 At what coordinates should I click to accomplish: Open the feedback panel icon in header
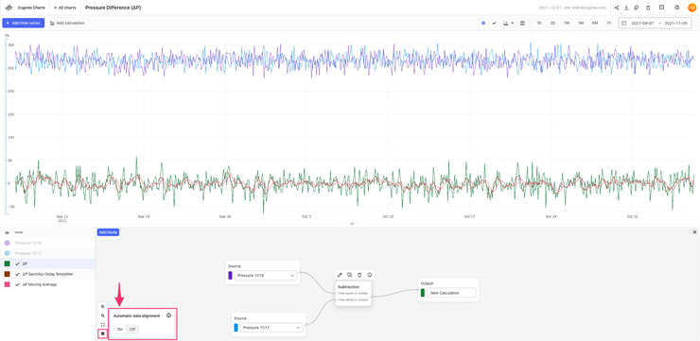(x=661, y=8)
